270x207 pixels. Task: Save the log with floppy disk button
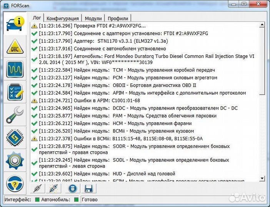click(89, 189)
